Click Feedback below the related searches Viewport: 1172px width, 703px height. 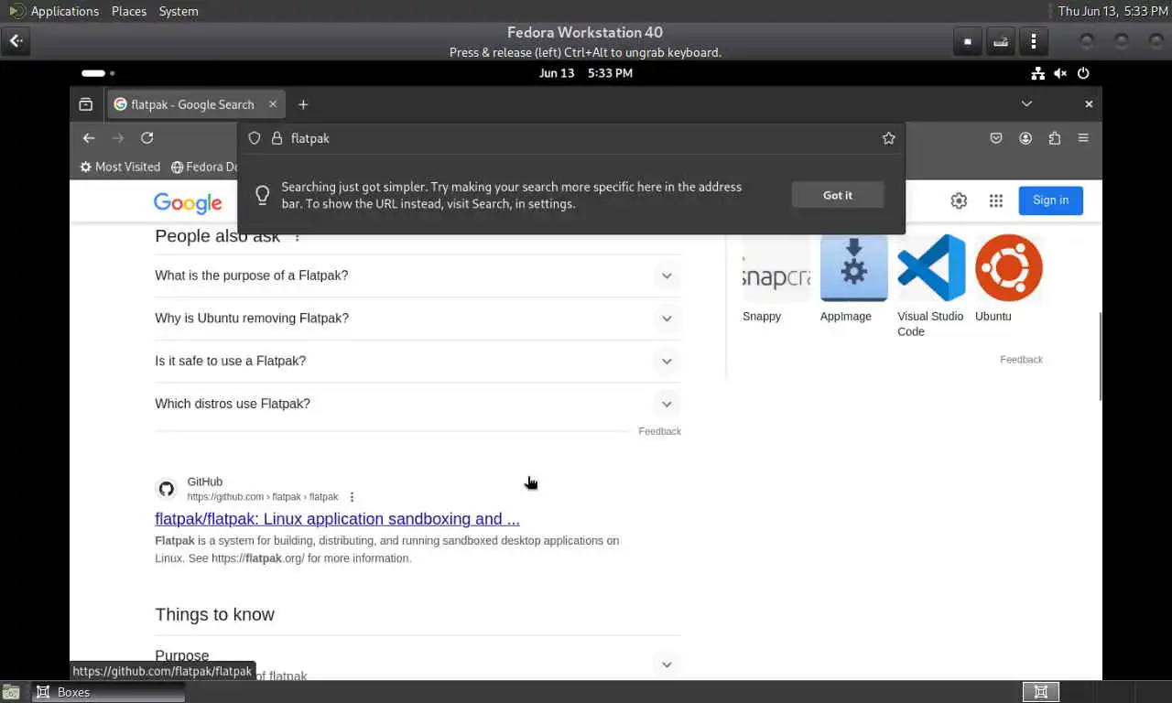pyautogui.click(x=1021, y=360)
